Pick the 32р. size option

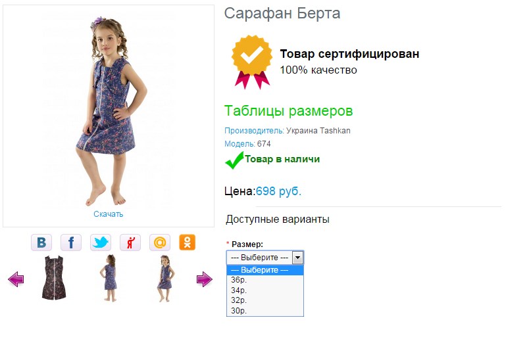click(265, 300)
